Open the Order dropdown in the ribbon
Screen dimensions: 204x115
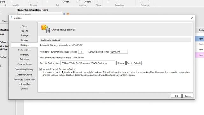(x=67, y=2)
